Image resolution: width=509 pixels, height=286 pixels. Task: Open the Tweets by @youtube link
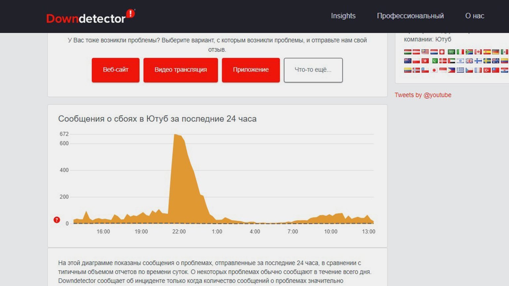423,95
